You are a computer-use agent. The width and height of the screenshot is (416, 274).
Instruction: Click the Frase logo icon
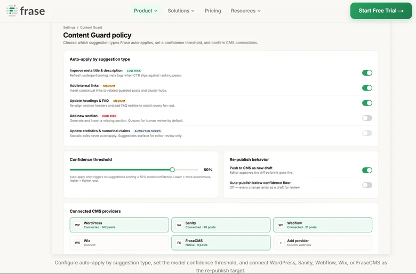click(12, 11)
